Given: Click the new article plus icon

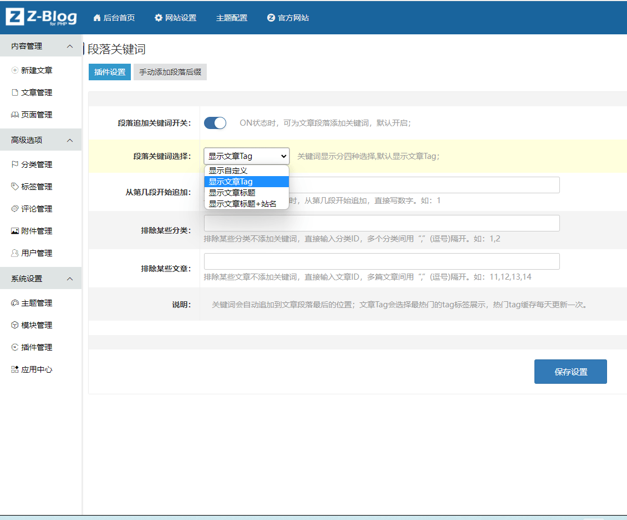Looking at the screenshot, I should tap(15, 70).
